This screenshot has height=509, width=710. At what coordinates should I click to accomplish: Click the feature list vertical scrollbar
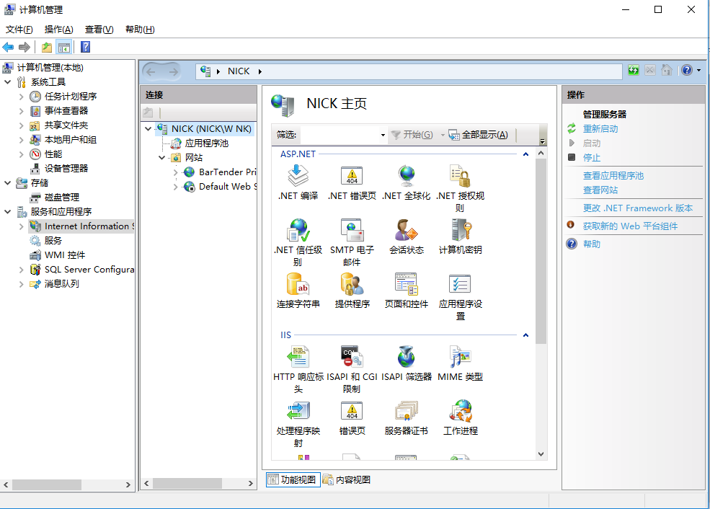point(541,252)
